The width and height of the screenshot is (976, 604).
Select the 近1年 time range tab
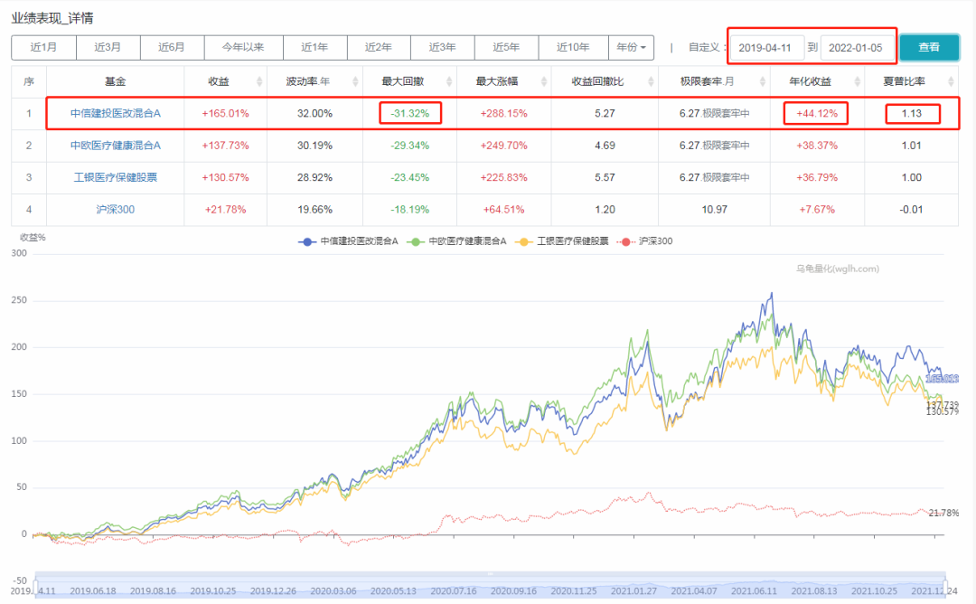tap(314, 47)
